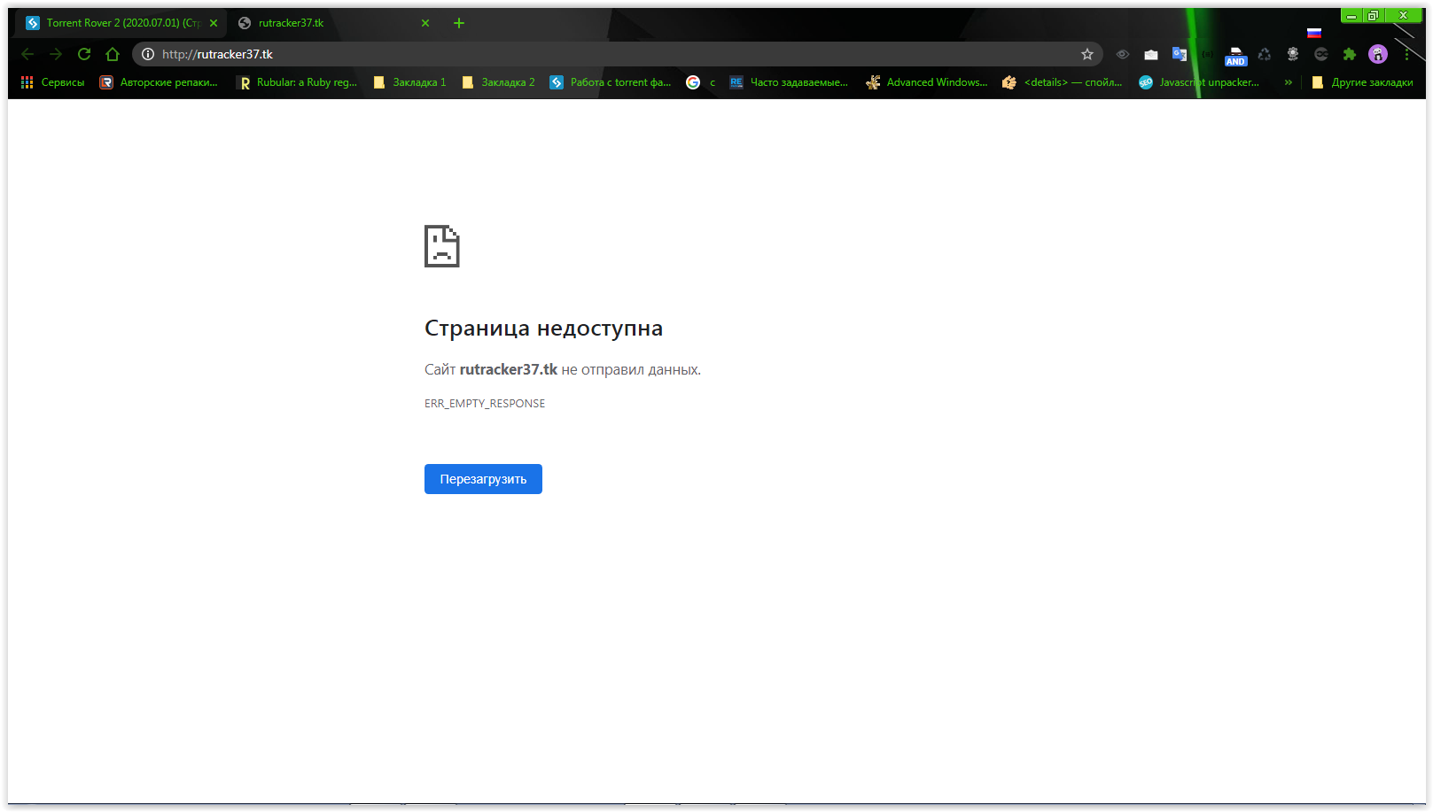Bookmark this page with the star icon

coord(1087,54)
